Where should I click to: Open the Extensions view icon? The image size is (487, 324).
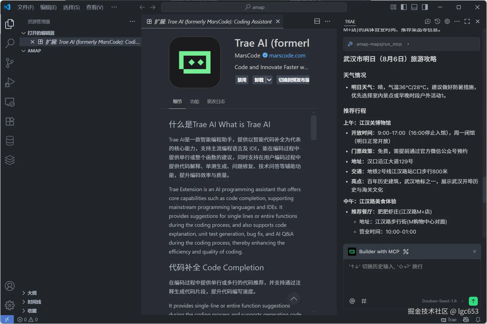pos(10,121)
